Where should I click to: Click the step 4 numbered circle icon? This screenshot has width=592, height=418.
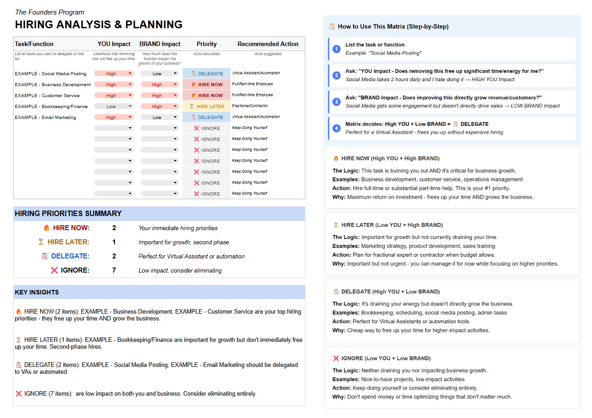[336, 128]
